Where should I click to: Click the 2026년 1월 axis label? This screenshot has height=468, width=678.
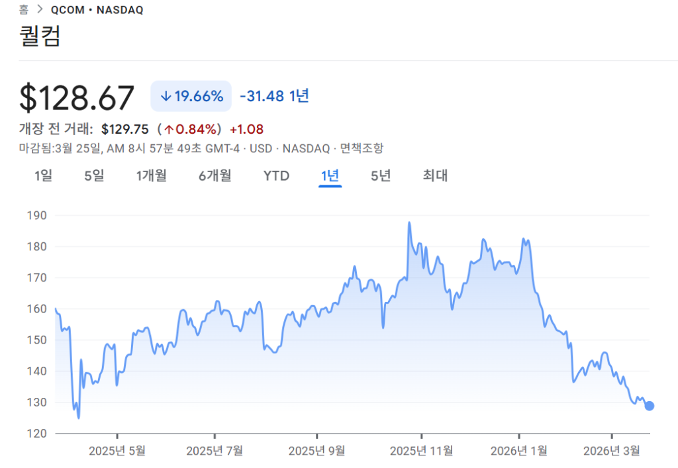(x=519, y=451)
